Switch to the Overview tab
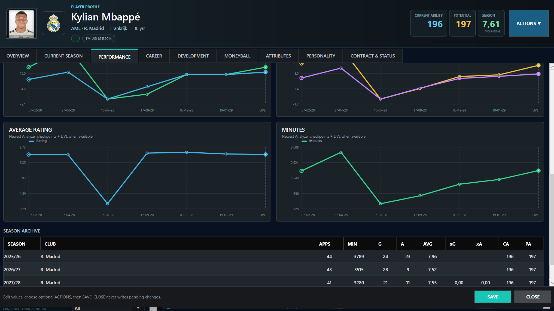The image size is (554, 311). tap(18, 56)
